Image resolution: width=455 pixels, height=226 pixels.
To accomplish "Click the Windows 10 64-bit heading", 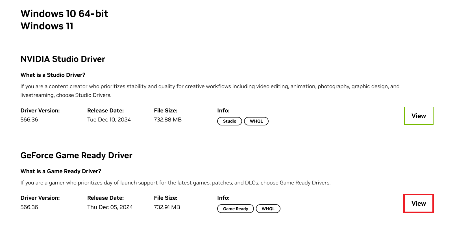I will click(64, 14).
